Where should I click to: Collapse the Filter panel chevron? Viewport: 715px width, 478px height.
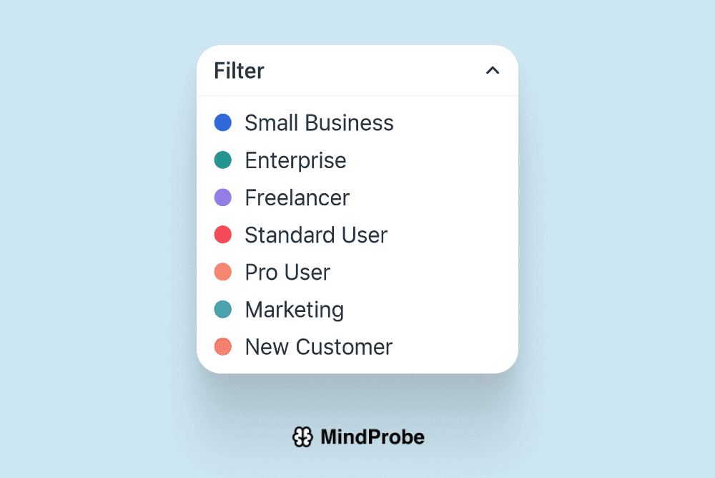pyautogui.click(x=493, y=70)
